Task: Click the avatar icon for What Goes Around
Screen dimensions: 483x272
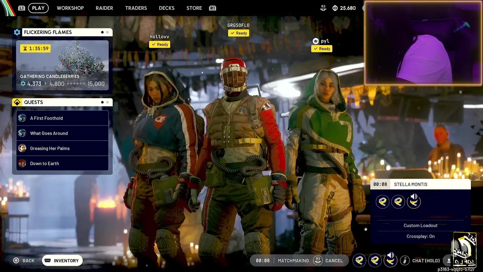Action: 22,133
